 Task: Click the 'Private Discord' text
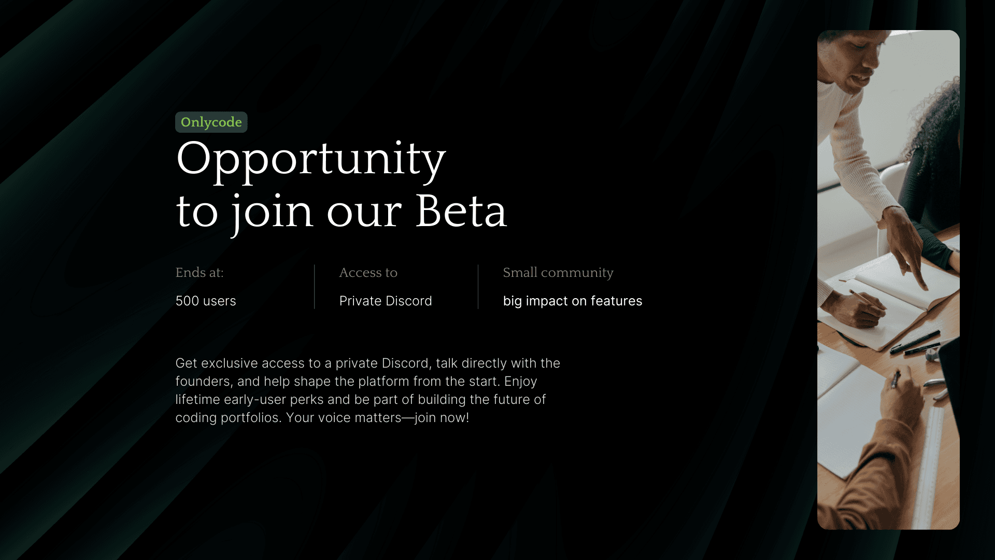[386, 301]
